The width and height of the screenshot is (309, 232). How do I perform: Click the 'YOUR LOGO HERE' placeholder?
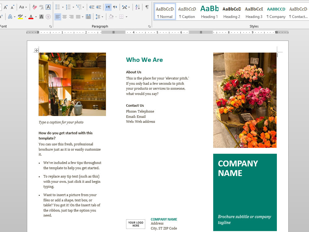coord(136,224)
